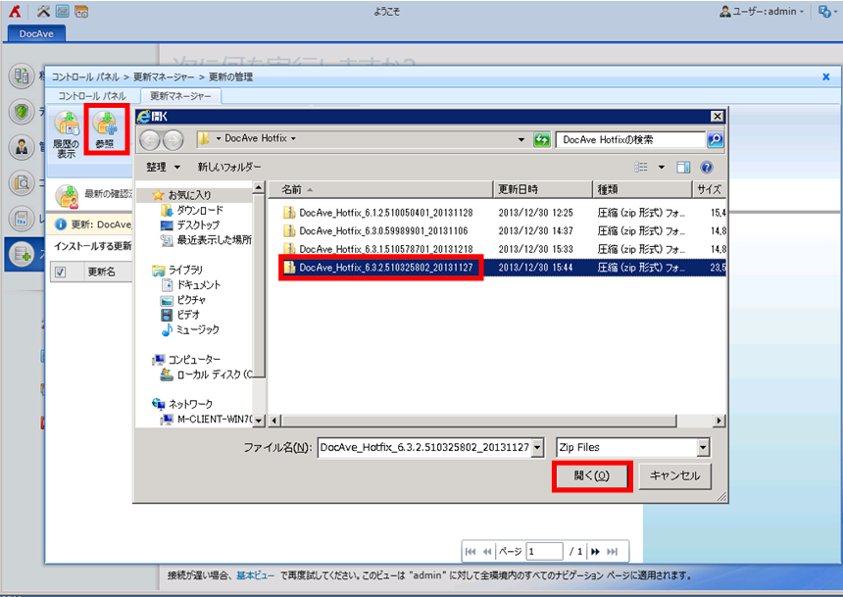Click the 新しいフォルダー new folder button
This screenshot has height=597, width=843.
pyautogui.click(x=229, y=168)
